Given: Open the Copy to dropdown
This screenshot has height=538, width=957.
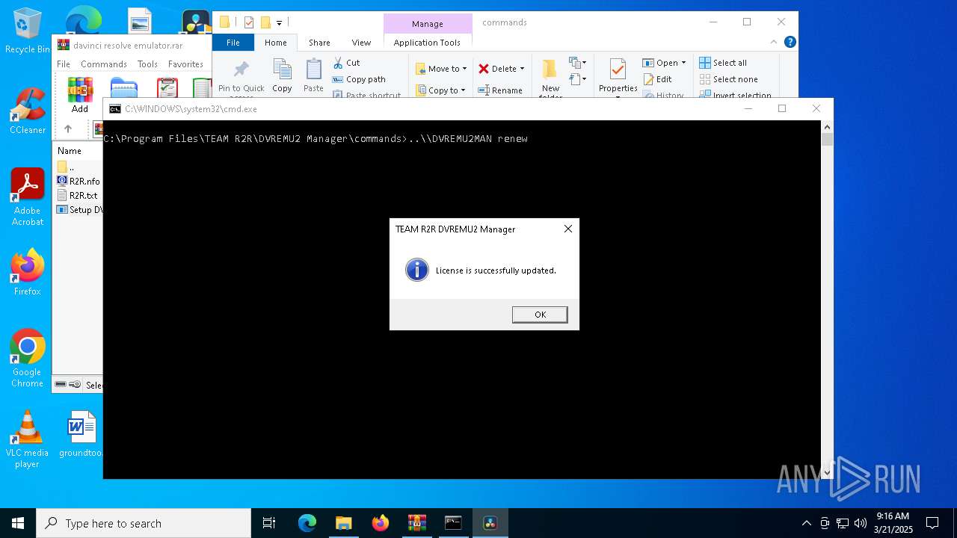Looking at the screenshot, I should (441, 90).
